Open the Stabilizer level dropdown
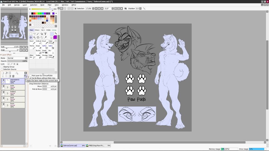Viewport: 269px width, 151px height. tap(140, 8)
